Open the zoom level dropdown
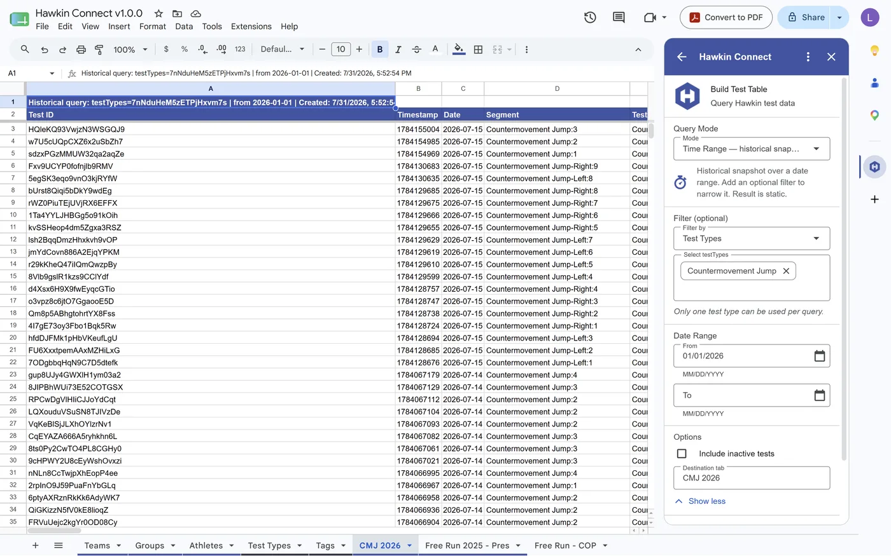 point(130,50)
